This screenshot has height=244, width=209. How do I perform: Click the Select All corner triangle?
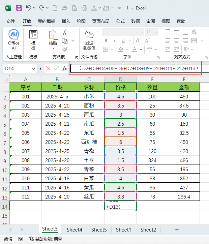coord(6,79)
